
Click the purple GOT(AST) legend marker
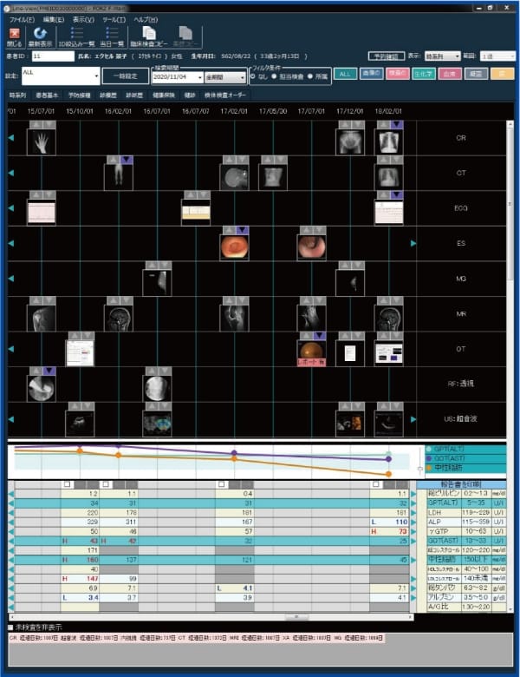point(428,458)
